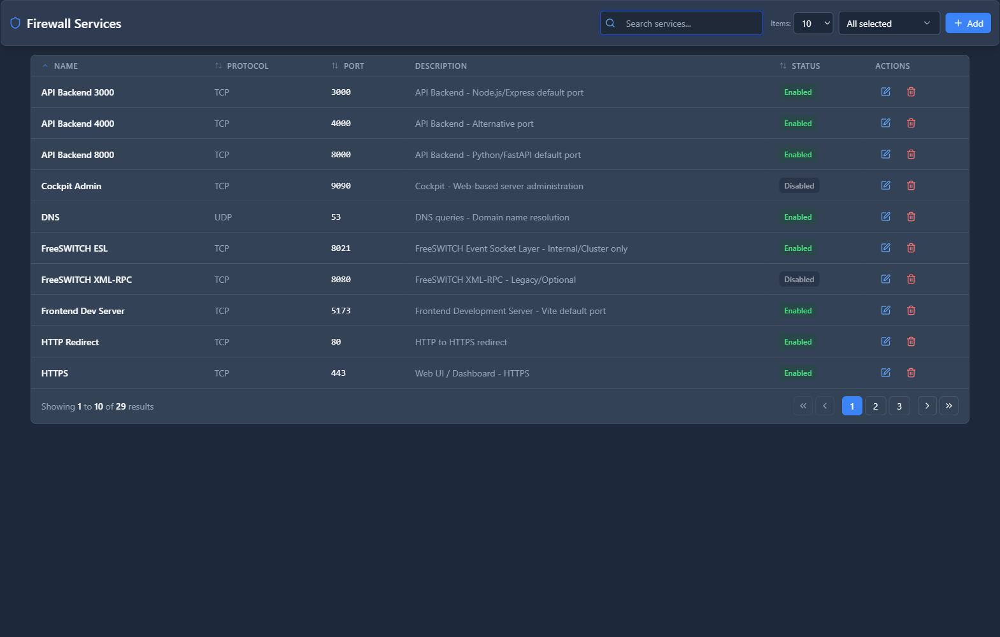
Task: Delete the HTTPS service row
Action: [911, 373]
